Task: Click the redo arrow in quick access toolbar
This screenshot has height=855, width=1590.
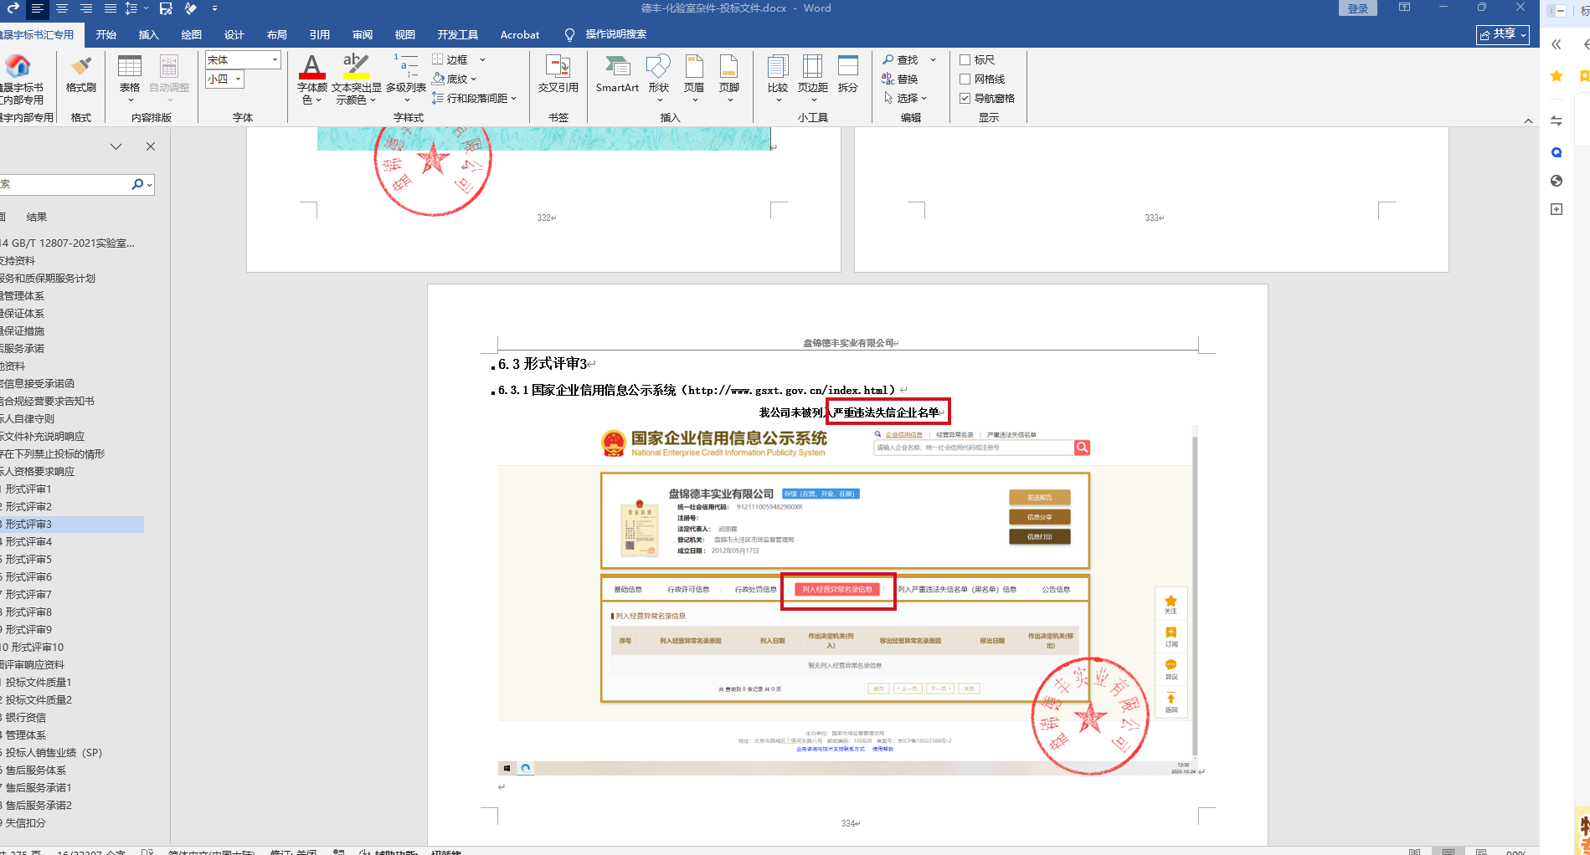Action: (12, 8)
